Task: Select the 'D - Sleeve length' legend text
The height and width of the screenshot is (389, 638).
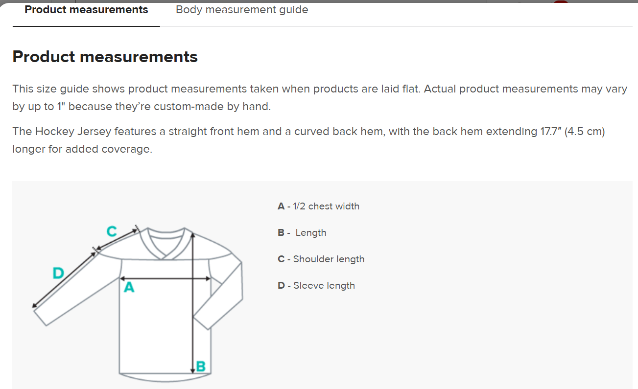Action: [x=316, y=285]
